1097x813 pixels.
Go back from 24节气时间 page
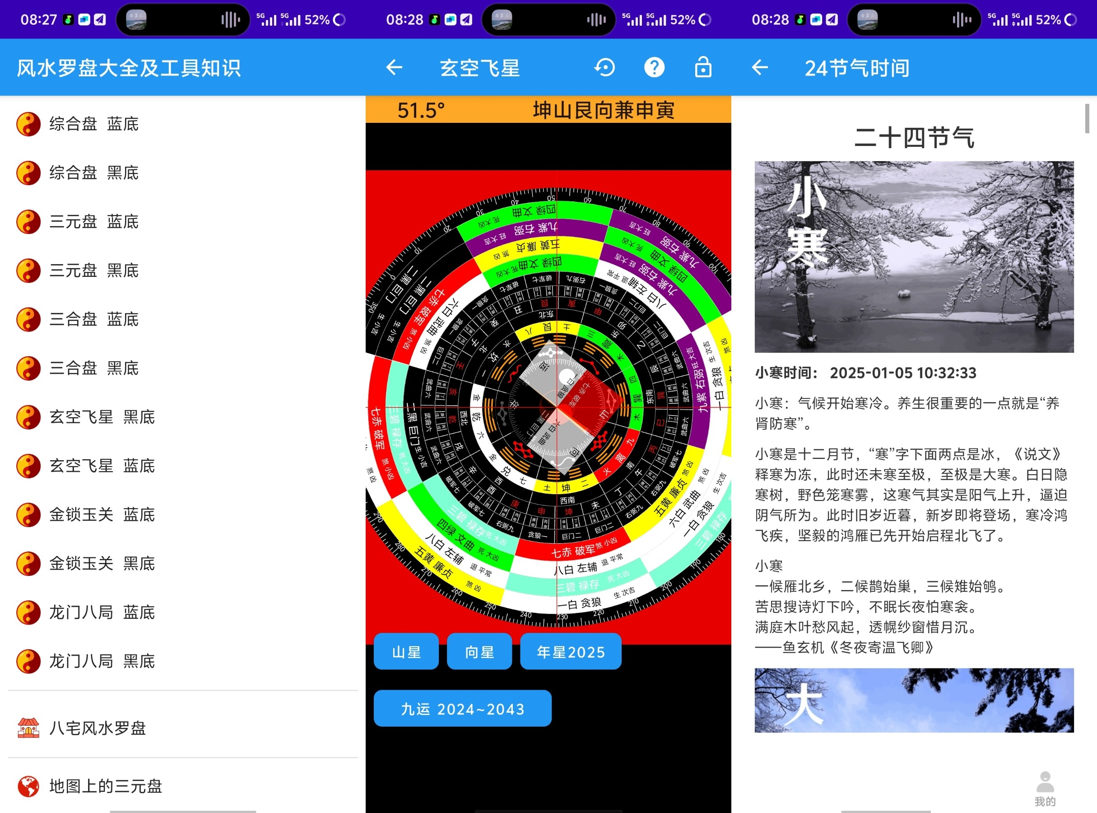coord(759,67)
